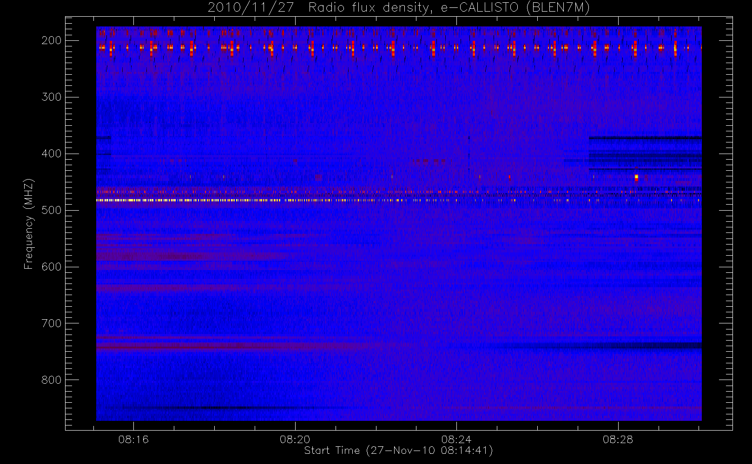
Task: Click the "Start Time (27-Nov-10 08:14:41)" x-axis label
Action: point(398,451)
